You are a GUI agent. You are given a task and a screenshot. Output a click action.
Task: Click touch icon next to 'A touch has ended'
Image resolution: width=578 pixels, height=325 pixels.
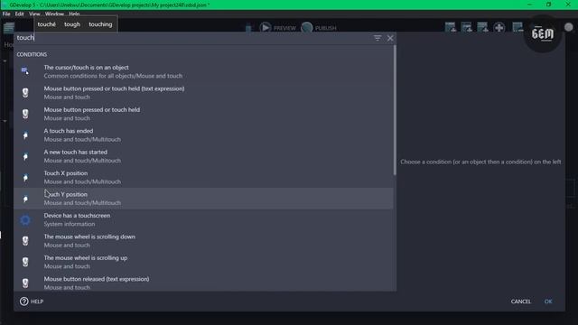pyautogui.click(x=25, y=135)
